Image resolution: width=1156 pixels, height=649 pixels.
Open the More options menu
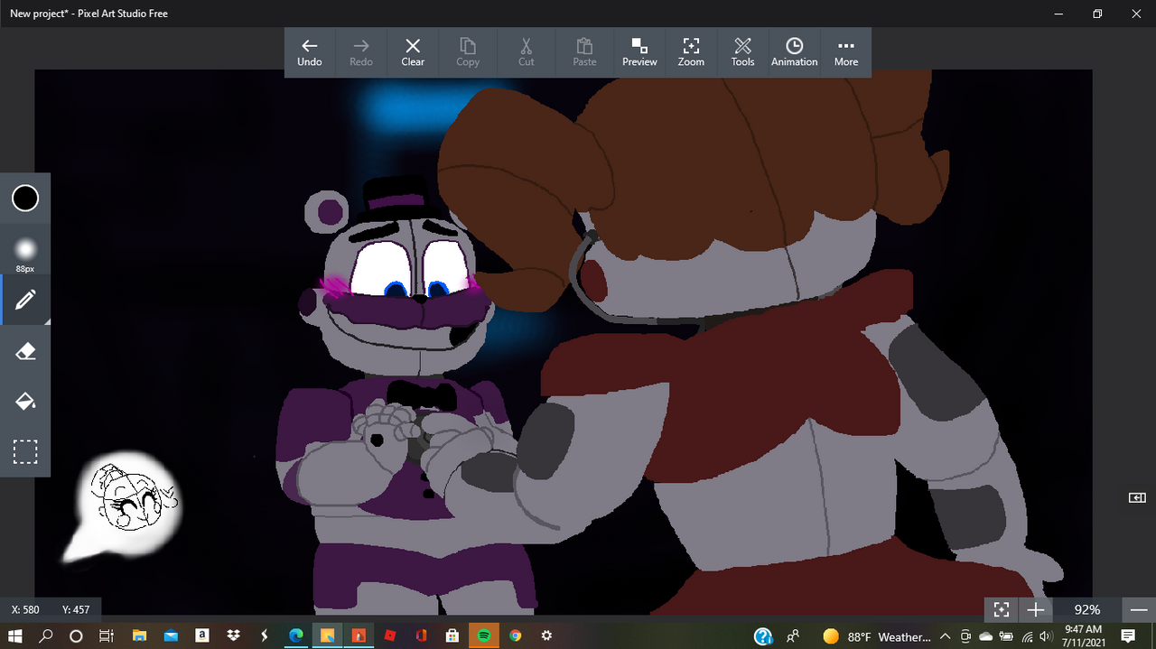tap(846, 52)
